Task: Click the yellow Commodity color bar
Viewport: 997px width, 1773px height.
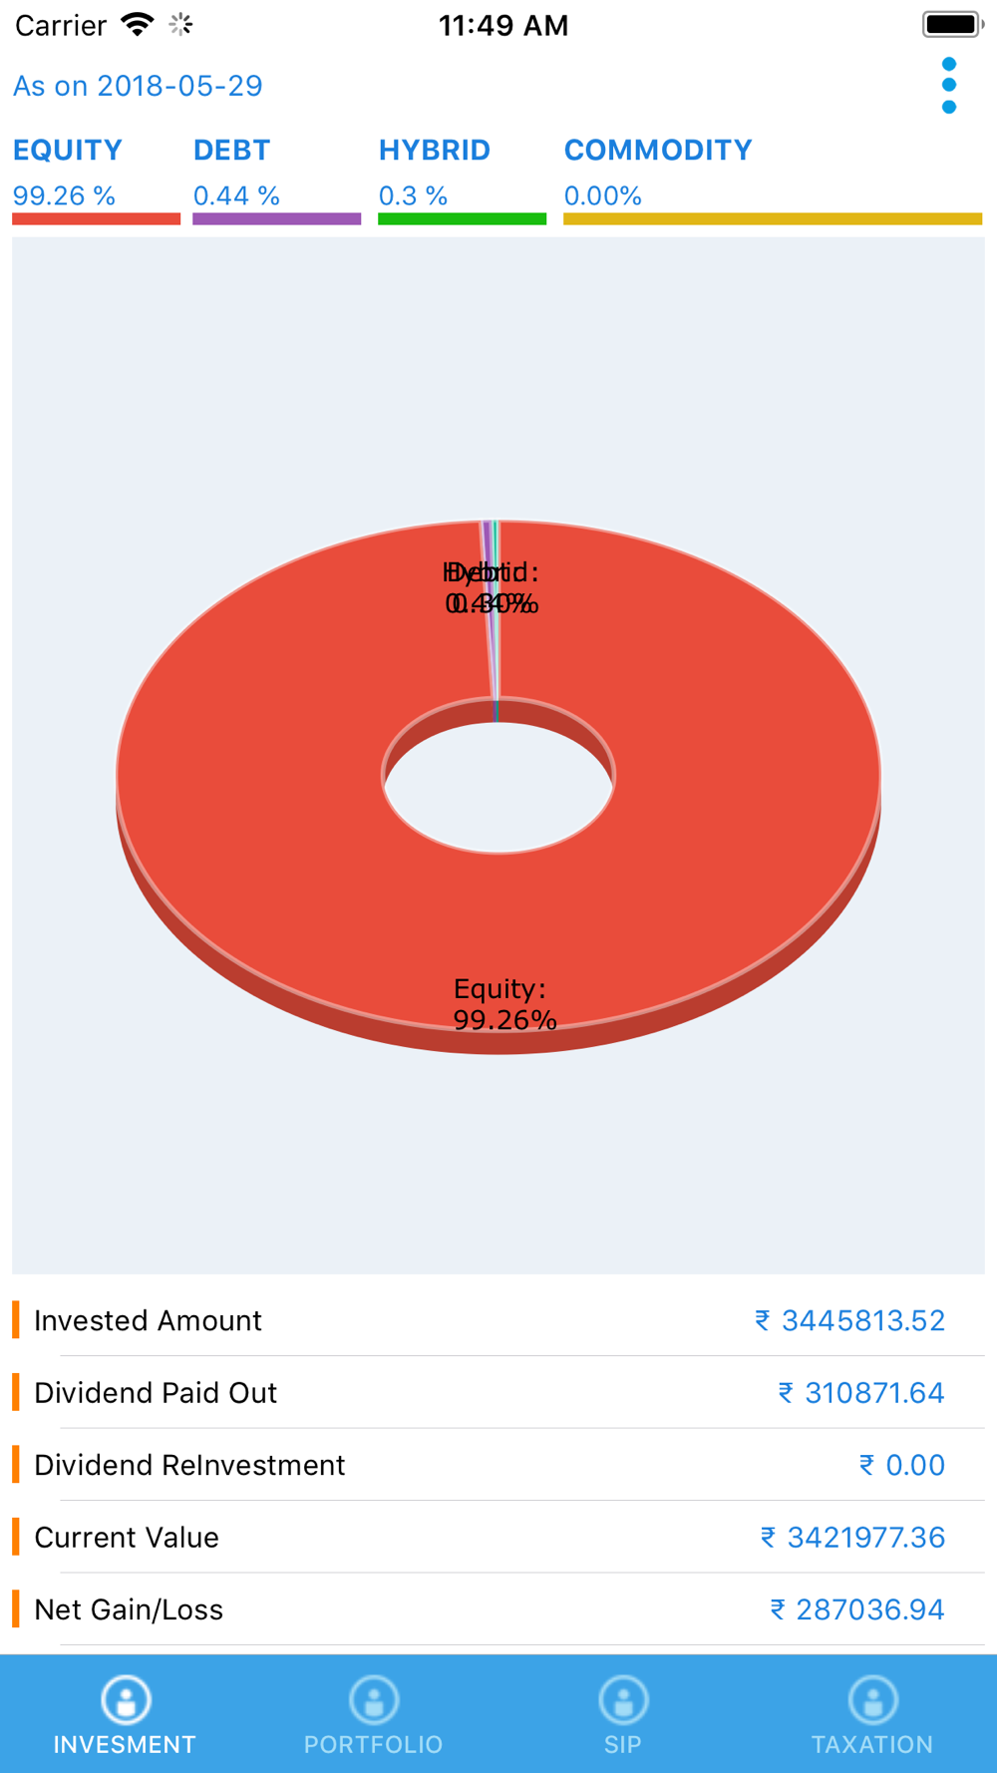Action: (773, 218)
